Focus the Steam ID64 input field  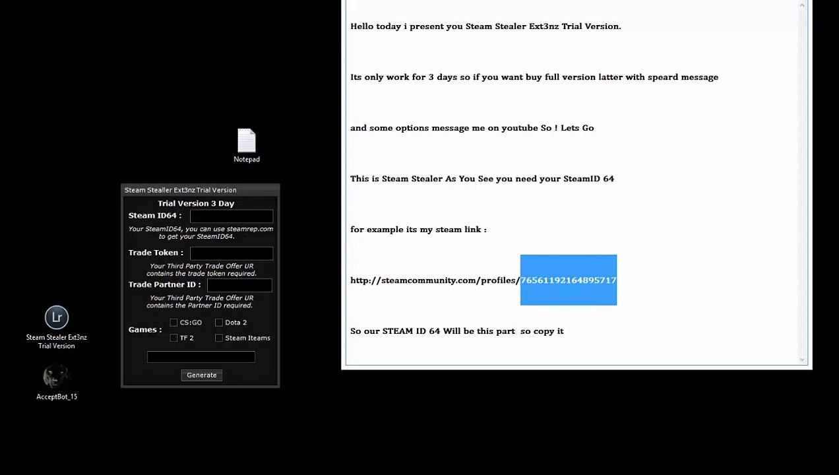pyautogui.click(x=232, y=216)
